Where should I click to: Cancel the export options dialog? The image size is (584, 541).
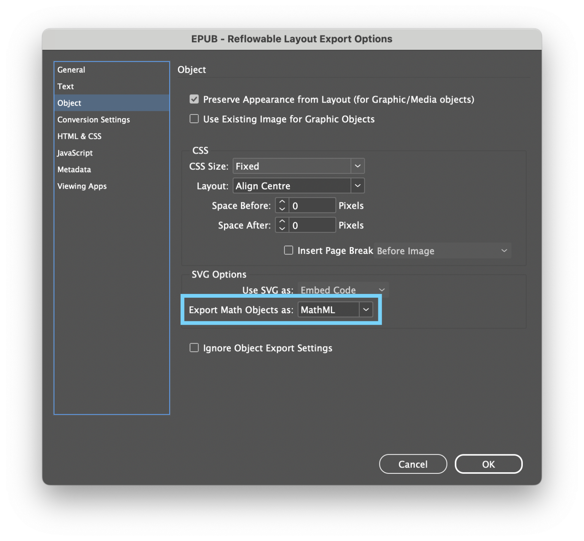coord(413,464)
